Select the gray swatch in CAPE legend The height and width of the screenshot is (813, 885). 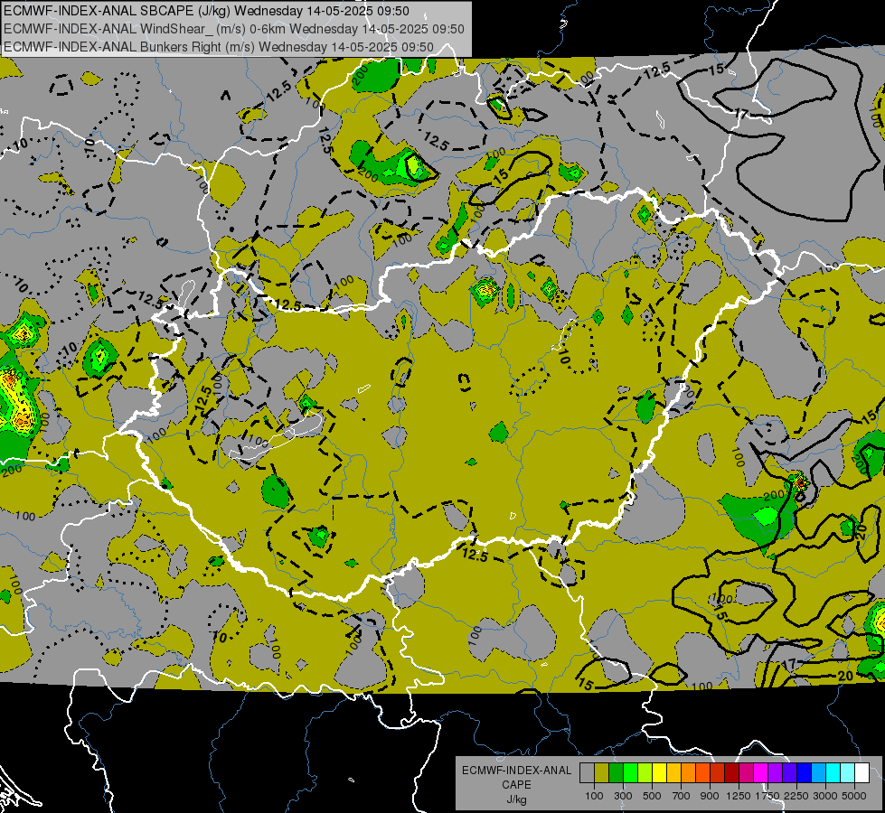[587, 773]
